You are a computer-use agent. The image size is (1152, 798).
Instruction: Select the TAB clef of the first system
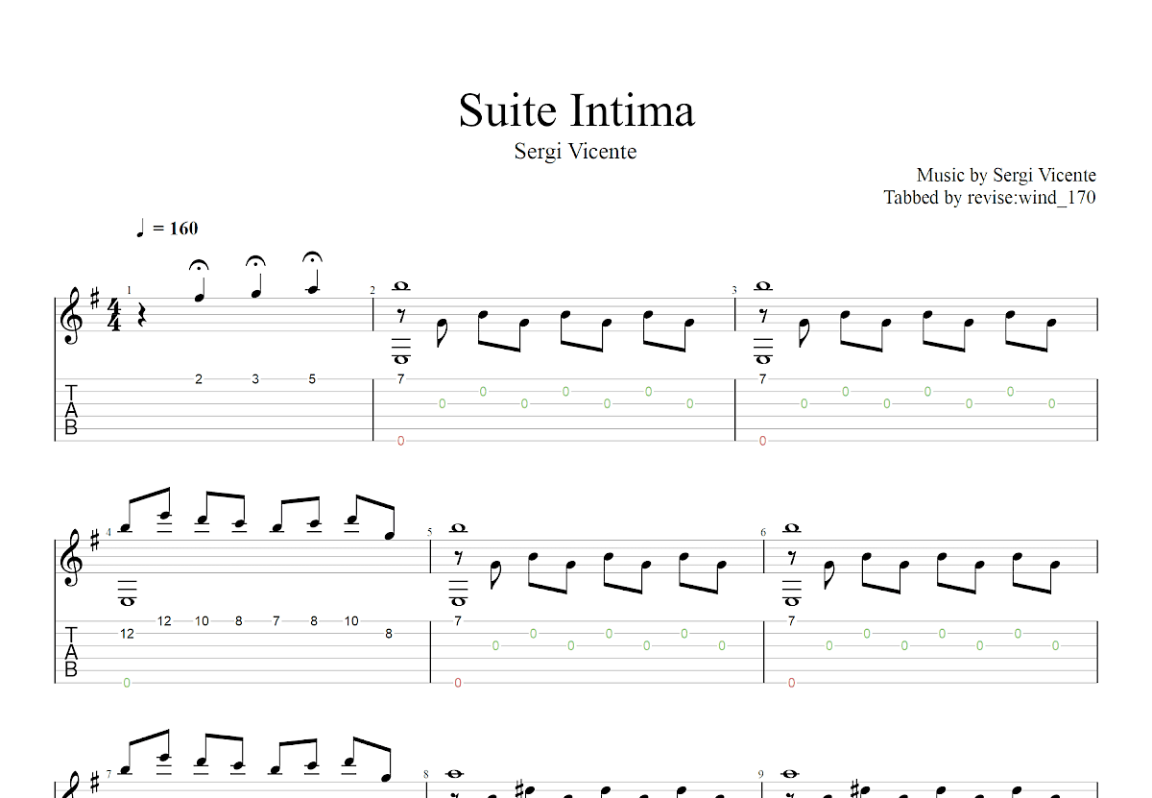[x=69, y=411]
